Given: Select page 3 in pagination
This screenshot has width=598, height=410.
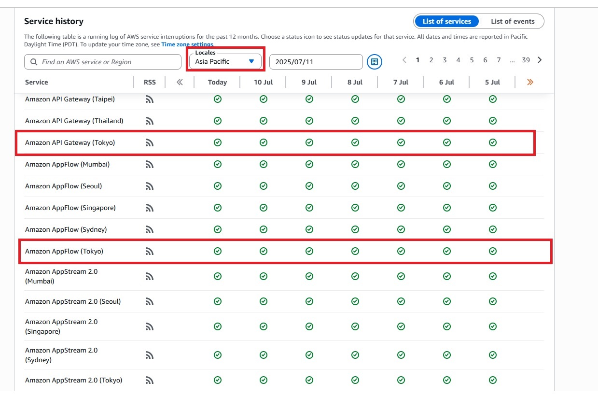Looking at the screenshot, I should pyautogui.click(x=445, y=60).
